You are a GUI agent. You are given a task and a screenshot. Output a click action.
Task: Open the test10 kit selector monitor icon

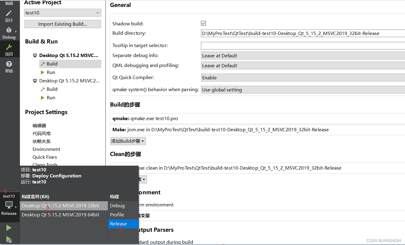click(9, 205)
